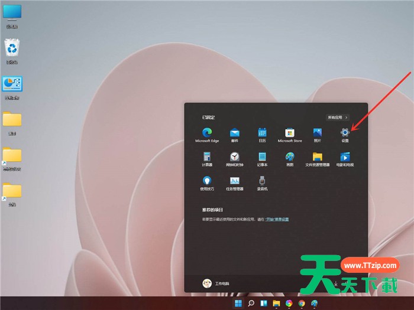Open the user account profile menu

tap(216, 284)
